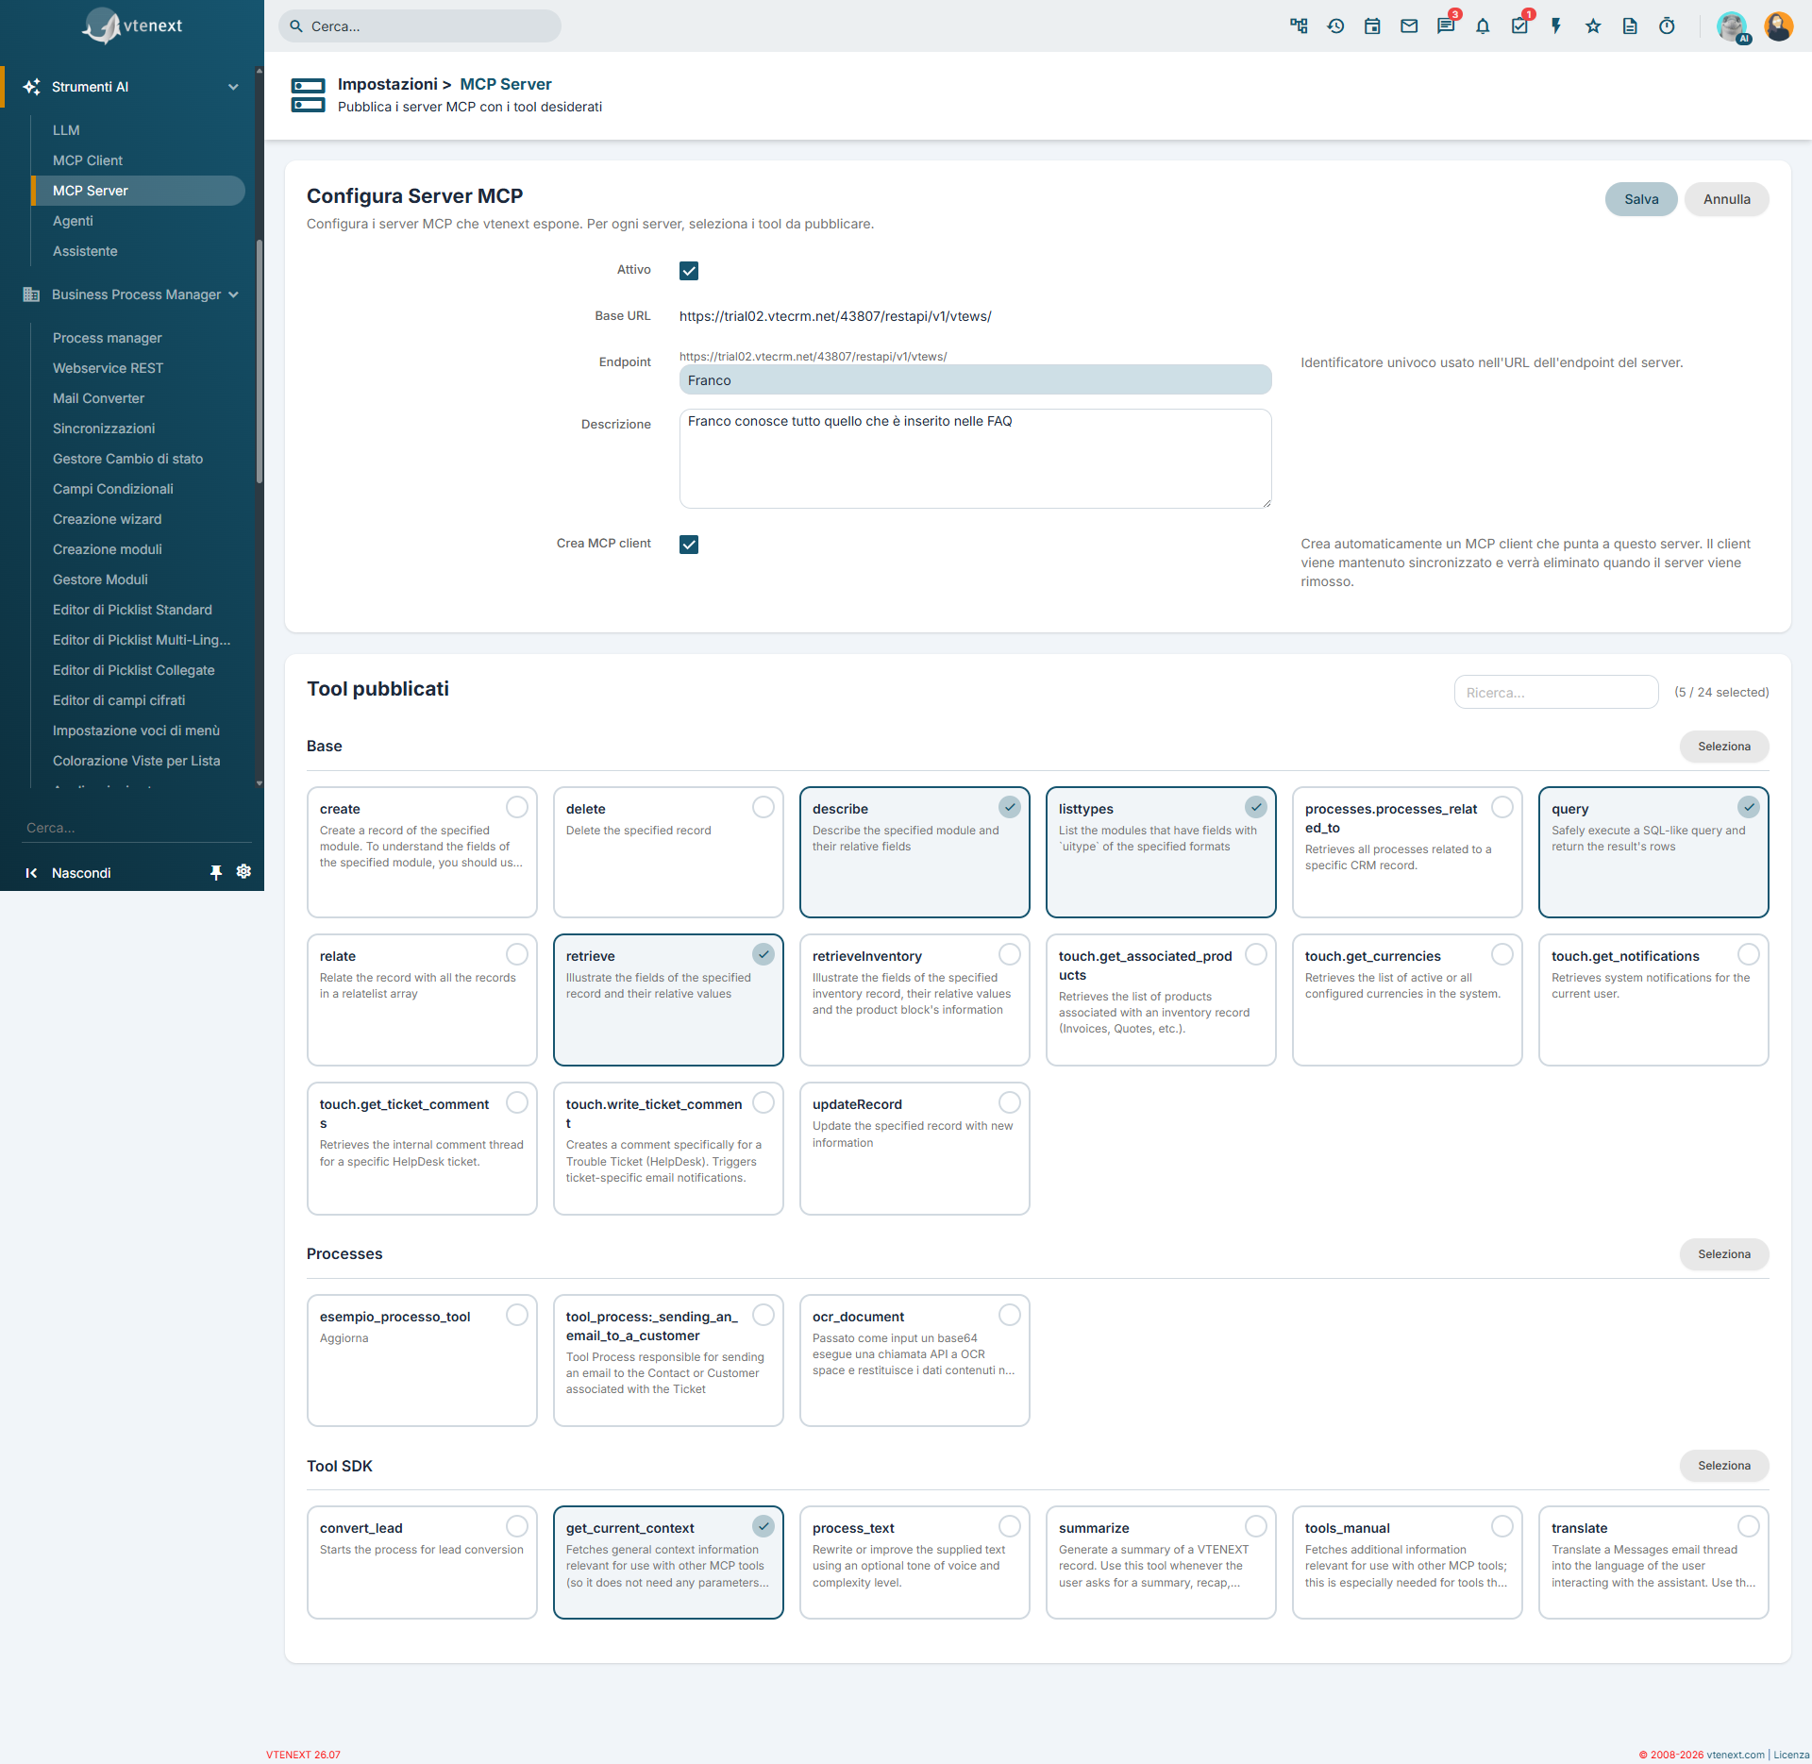1812x1764 pixels.
Task: Open the document page icon in toolbar
Action: (x=1630, y=26)
